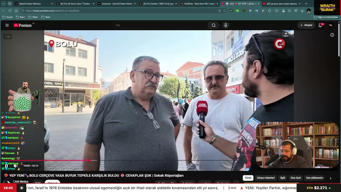Open the browser profile avatar
This screenshot has width=341, height=192.
pyautogui.click(x=308, y=11)
